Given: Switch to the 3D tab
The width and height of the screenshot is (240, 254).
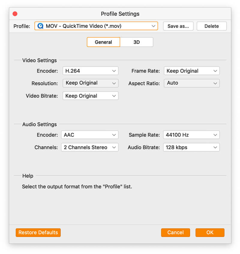Looking at the screenshot, I should 136,42.
